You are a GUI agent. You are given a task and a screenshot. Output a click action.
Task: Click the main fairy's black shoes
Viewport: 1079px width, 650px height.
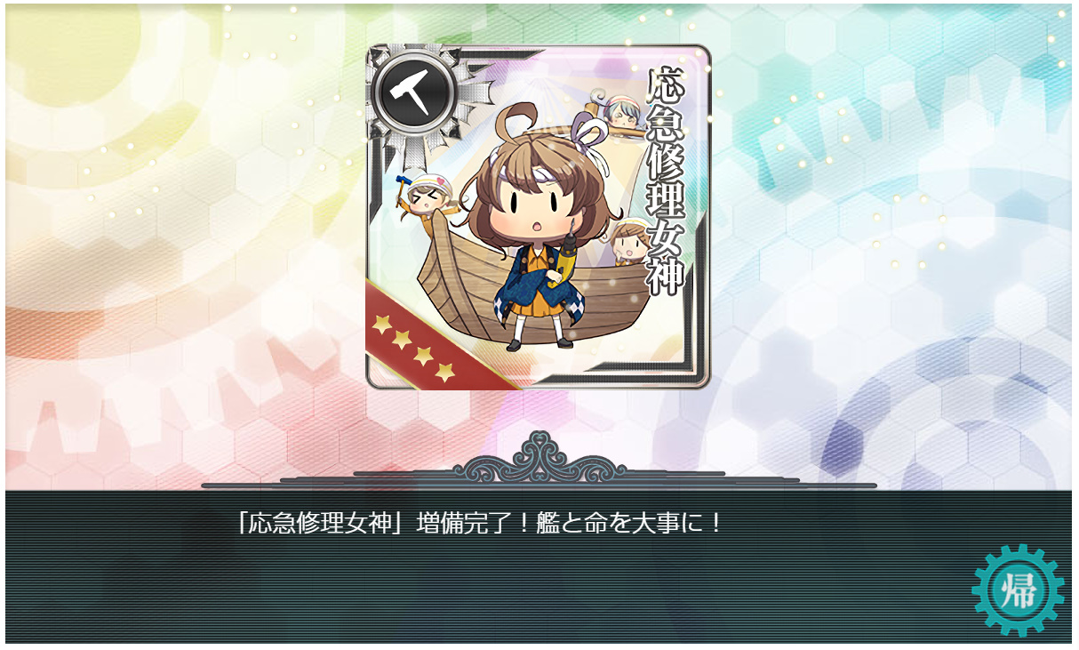click(539, 344)
